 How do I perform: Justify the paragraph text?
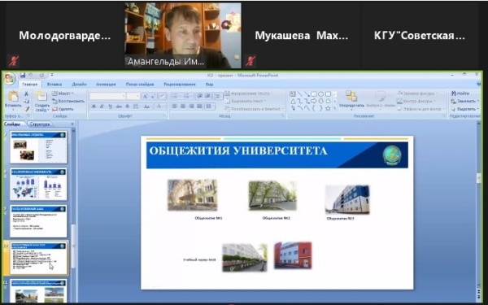point(199,107)
